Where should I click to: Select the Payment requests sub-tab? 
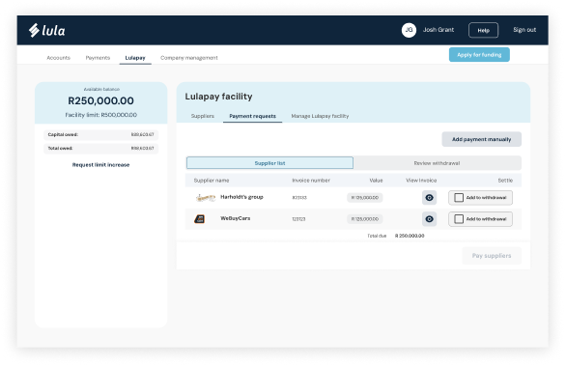pyautogui.click(x=253, y=116)
